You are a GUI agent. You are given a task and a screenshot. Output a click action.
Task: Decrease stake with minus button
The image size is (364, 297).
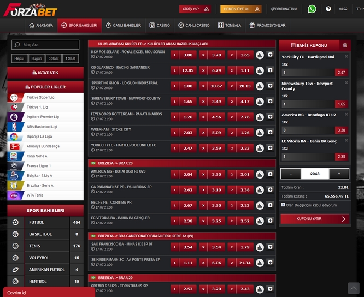click(291, 174)
